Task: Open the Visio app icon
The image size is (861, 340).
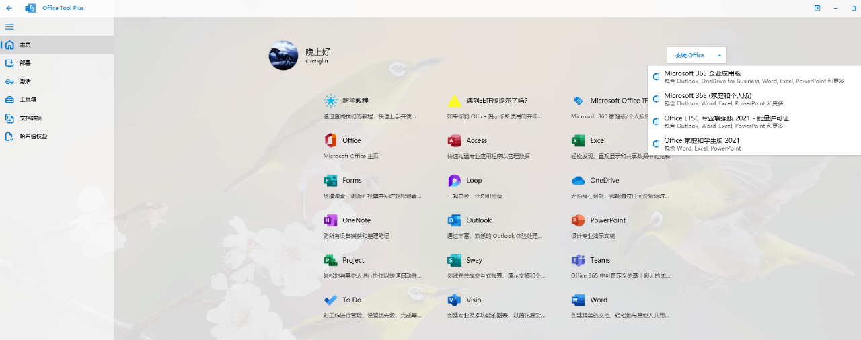Action: click(x=454, y=300)
